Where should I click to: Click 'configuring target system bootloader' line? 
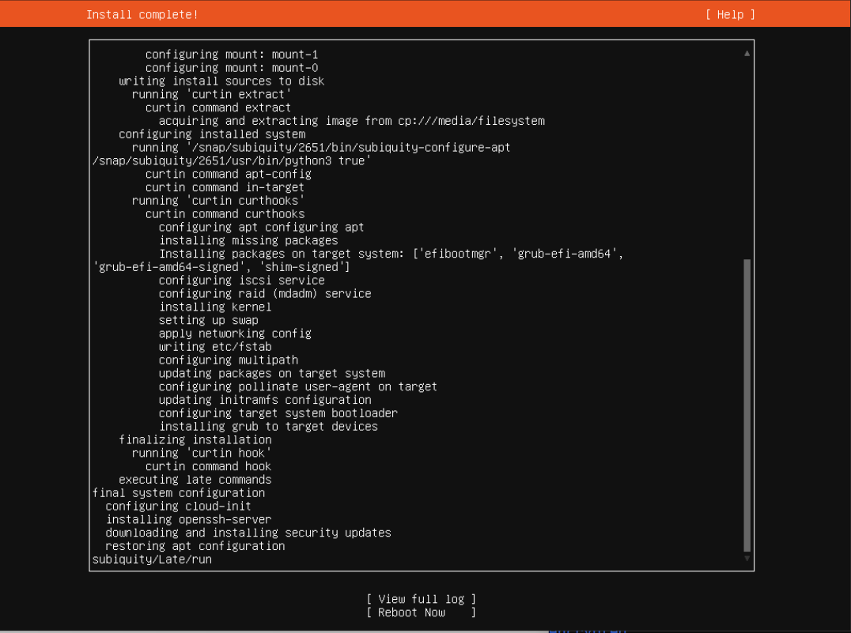(278, 413)
